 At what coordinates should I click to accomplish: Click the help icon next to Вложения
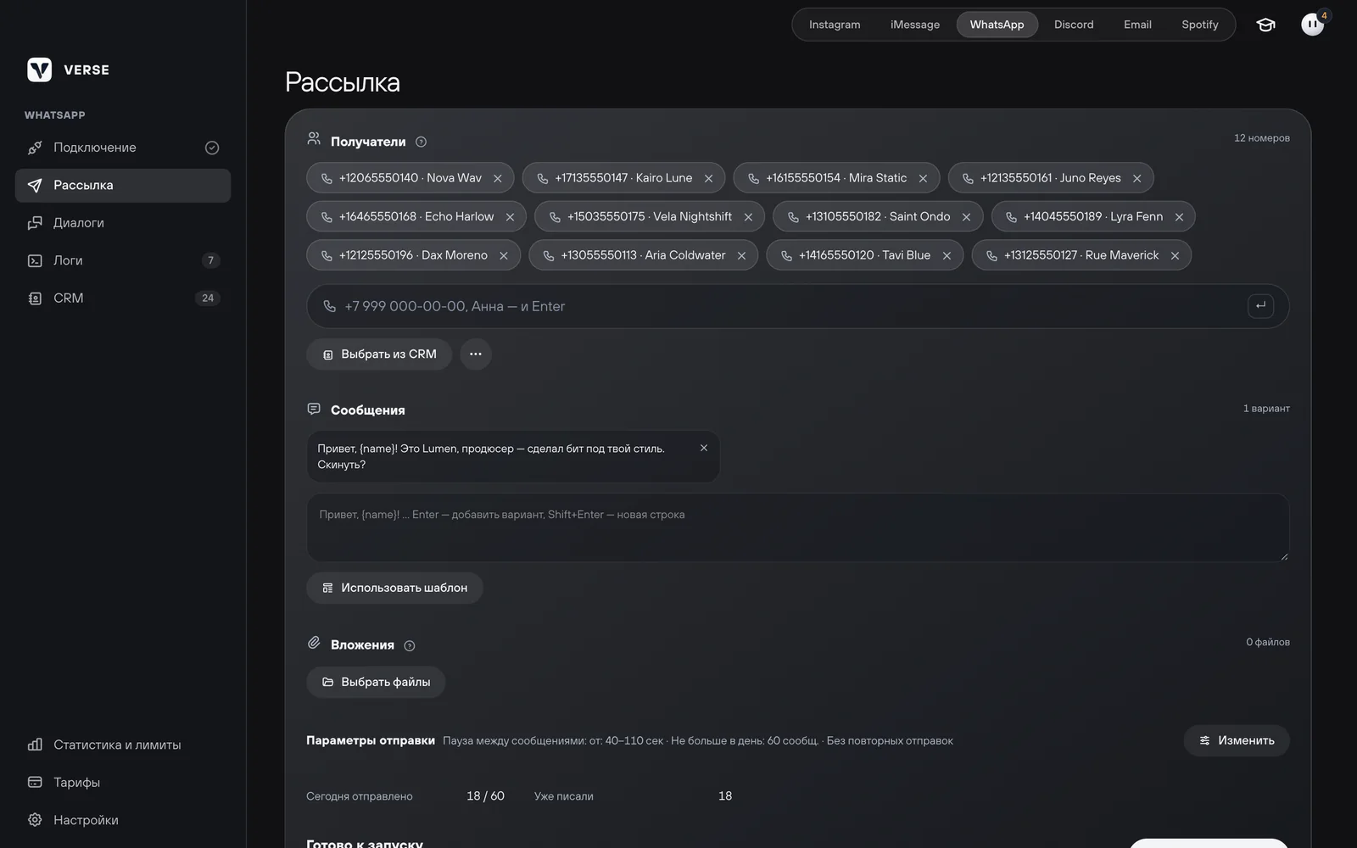pyautogui.click(x=410, y=645)
